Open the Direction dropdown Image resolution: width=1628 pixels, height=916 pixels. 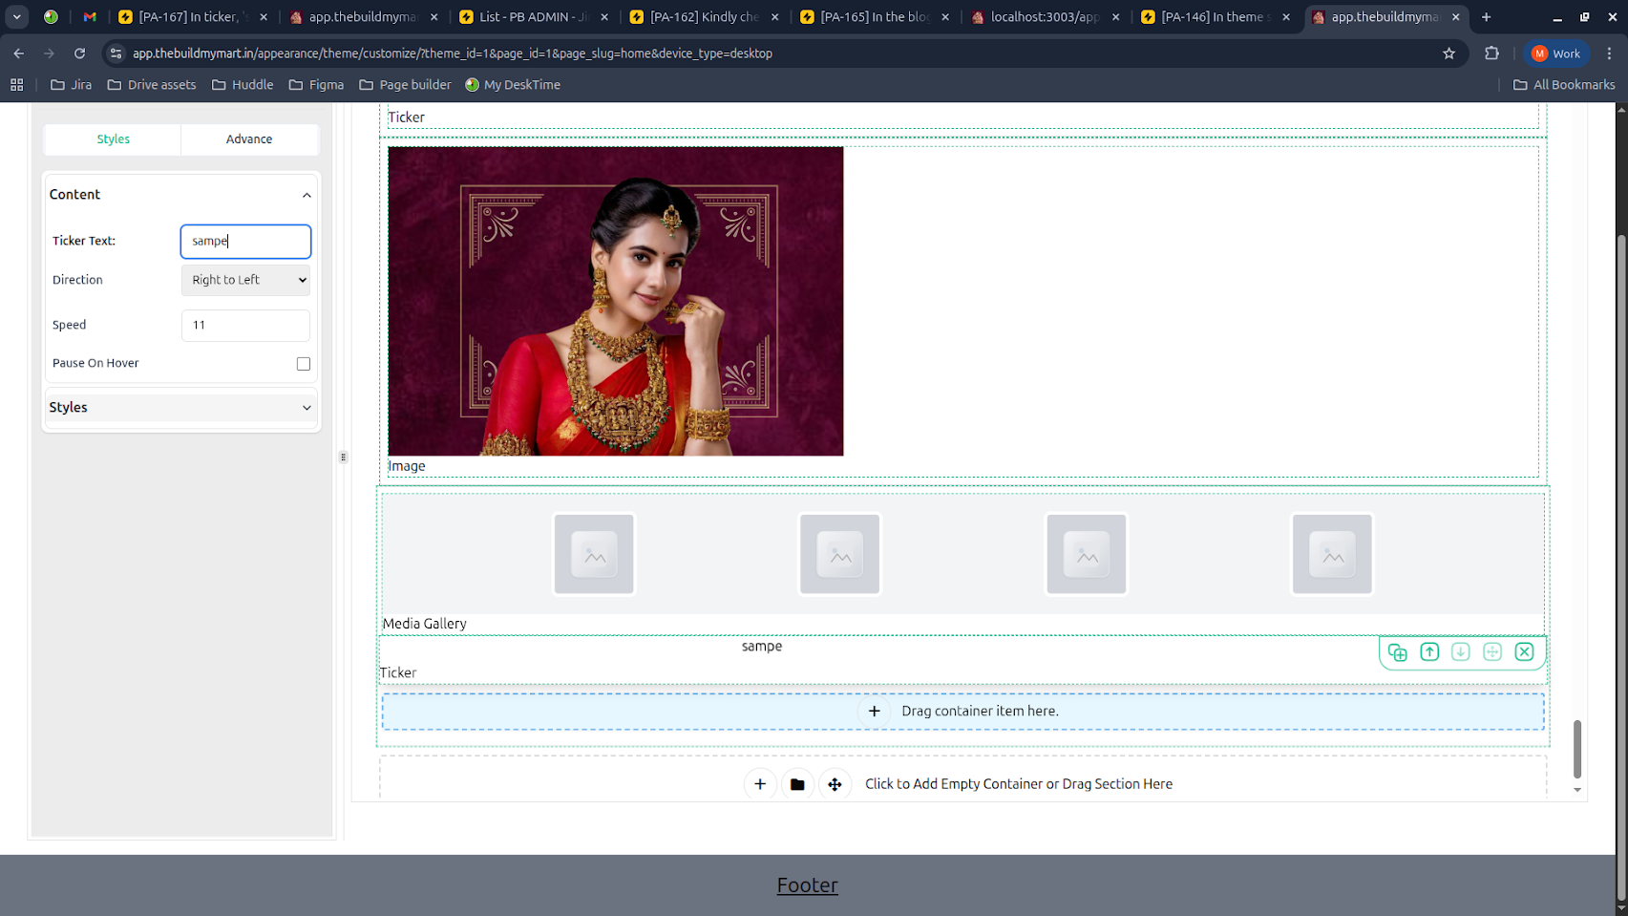point(245,280)
